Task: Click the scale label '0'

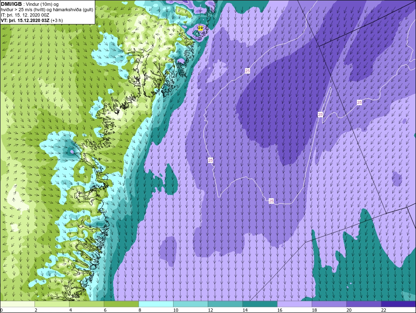Action: 1,311
